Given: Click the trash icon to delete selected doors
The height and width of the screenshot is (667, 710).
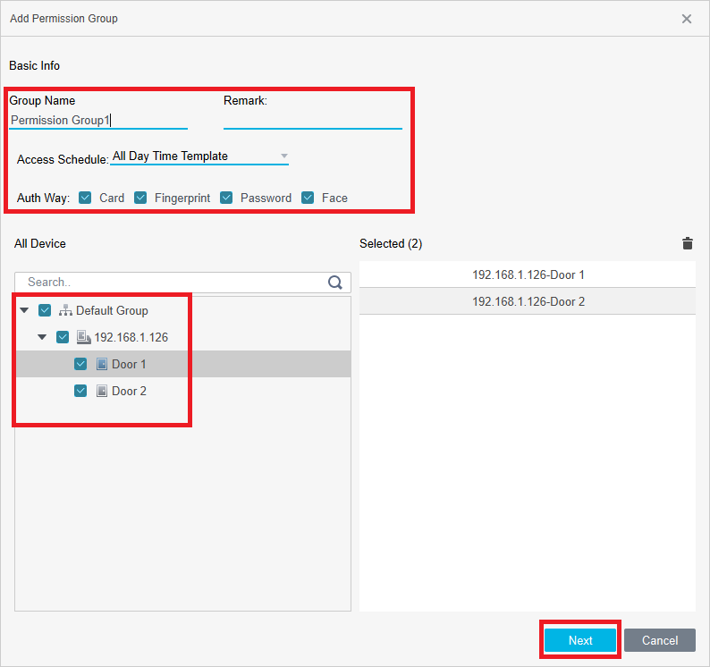Looking at the screenshot, I should click(x=687, y=243).
